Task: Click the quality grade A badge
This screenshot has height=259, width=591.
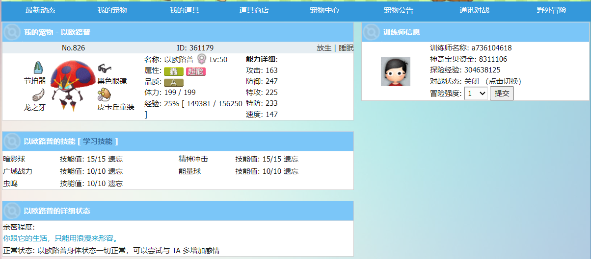Action: [174, 82]
